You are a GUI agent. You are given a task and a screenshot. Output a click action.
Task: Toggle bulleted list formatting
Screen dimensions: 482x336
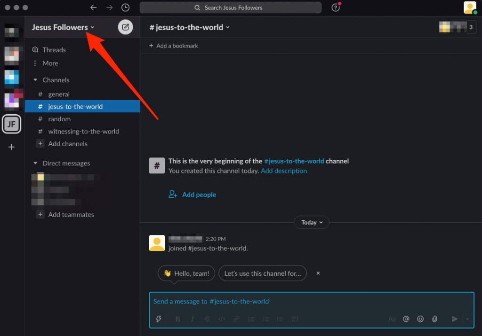coord(265,319)
